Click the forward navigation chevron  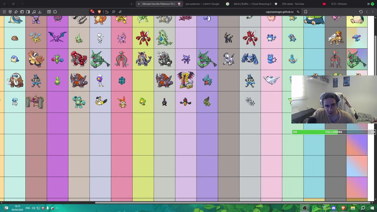[x=373, y=12]
